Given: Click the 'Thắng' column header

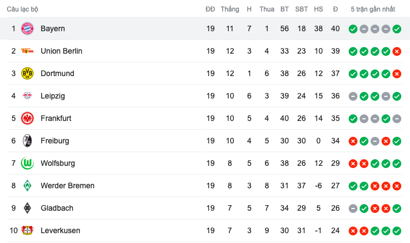Looking at the screenshot, I should [230, 9].
